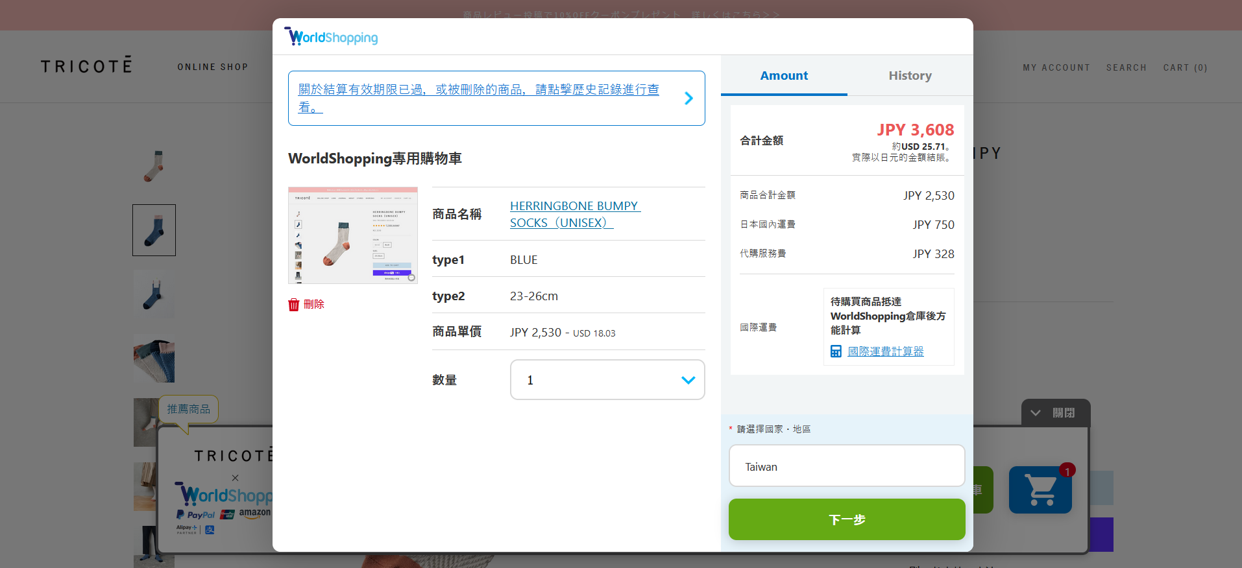This screenshot has height=568, width=1242.
Task: Open SEARCH on TRICOTE page
Action: [1126, 67]
